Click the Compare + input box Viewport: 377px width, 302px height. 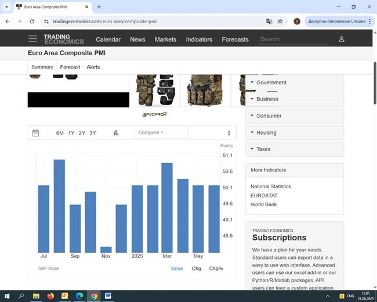click(x=161, y=132)
